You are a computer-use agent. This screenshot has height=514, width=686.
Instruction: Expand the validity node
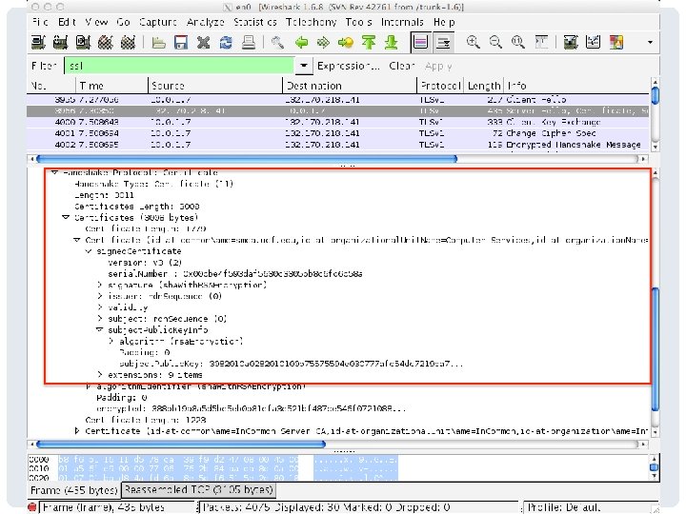click(x=100, y=307)
